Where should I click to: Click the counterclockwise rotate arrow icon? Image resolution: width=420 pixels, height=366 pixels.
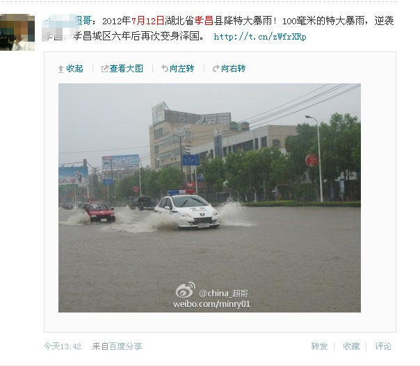coord(165,69)
